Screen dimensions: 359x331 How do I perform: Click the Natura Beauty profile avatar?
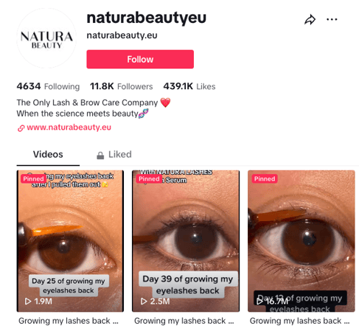[x=46, y=38]
